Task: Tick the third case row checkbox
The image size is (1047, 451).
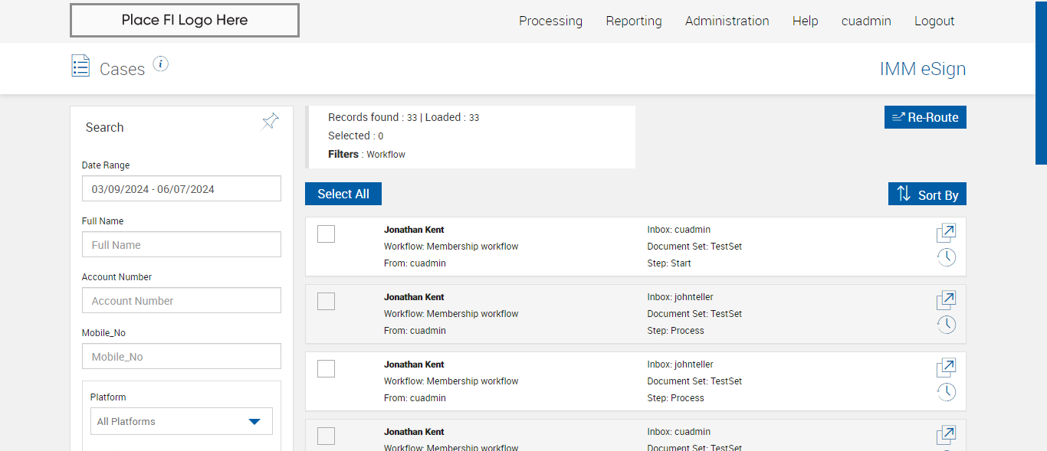Action: point(326,369)
